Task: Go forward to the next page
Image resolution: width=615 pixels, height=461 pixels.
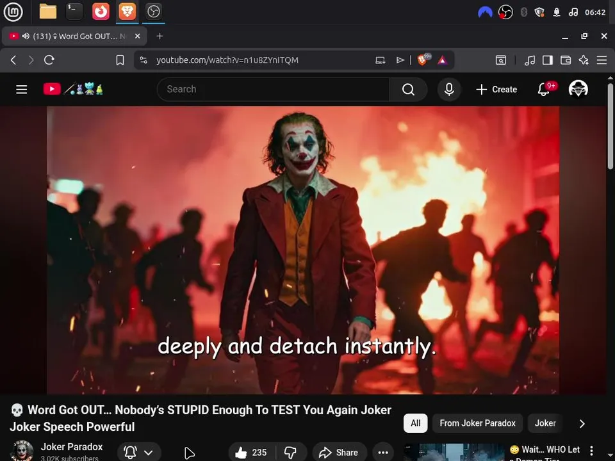Action: 31,60
